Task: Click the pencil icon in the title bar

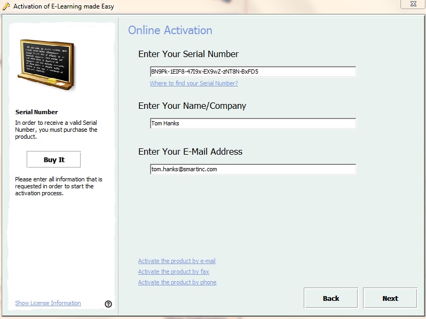Action: point(6,6)
